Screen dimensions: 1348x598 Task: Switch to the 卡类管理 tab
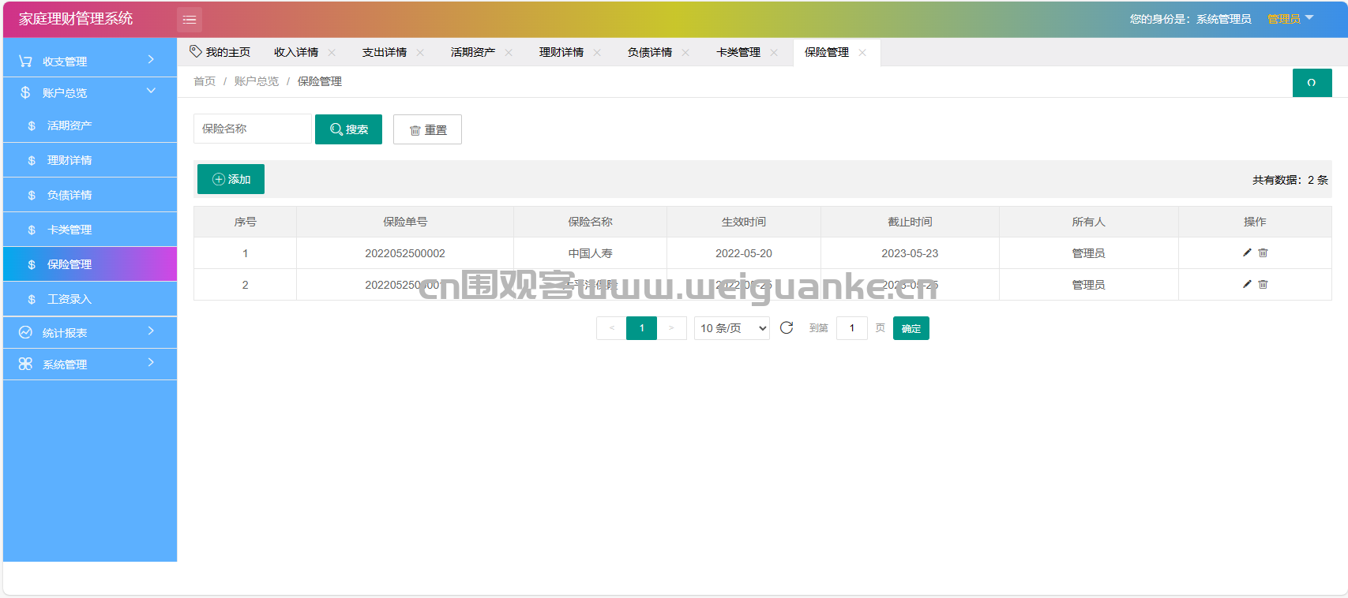738,52
